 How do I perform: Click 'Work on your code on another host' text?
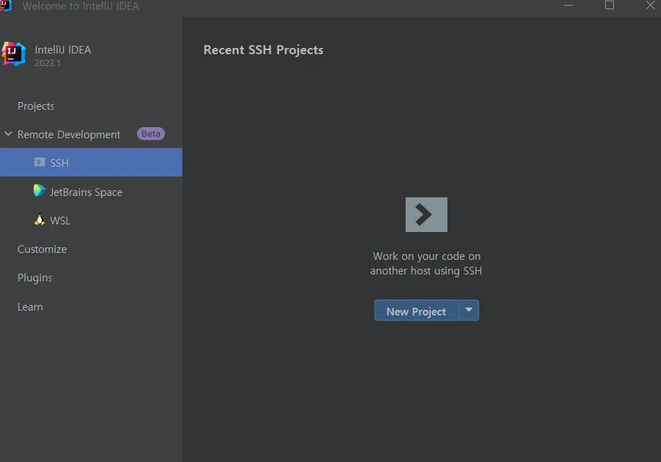427,263
